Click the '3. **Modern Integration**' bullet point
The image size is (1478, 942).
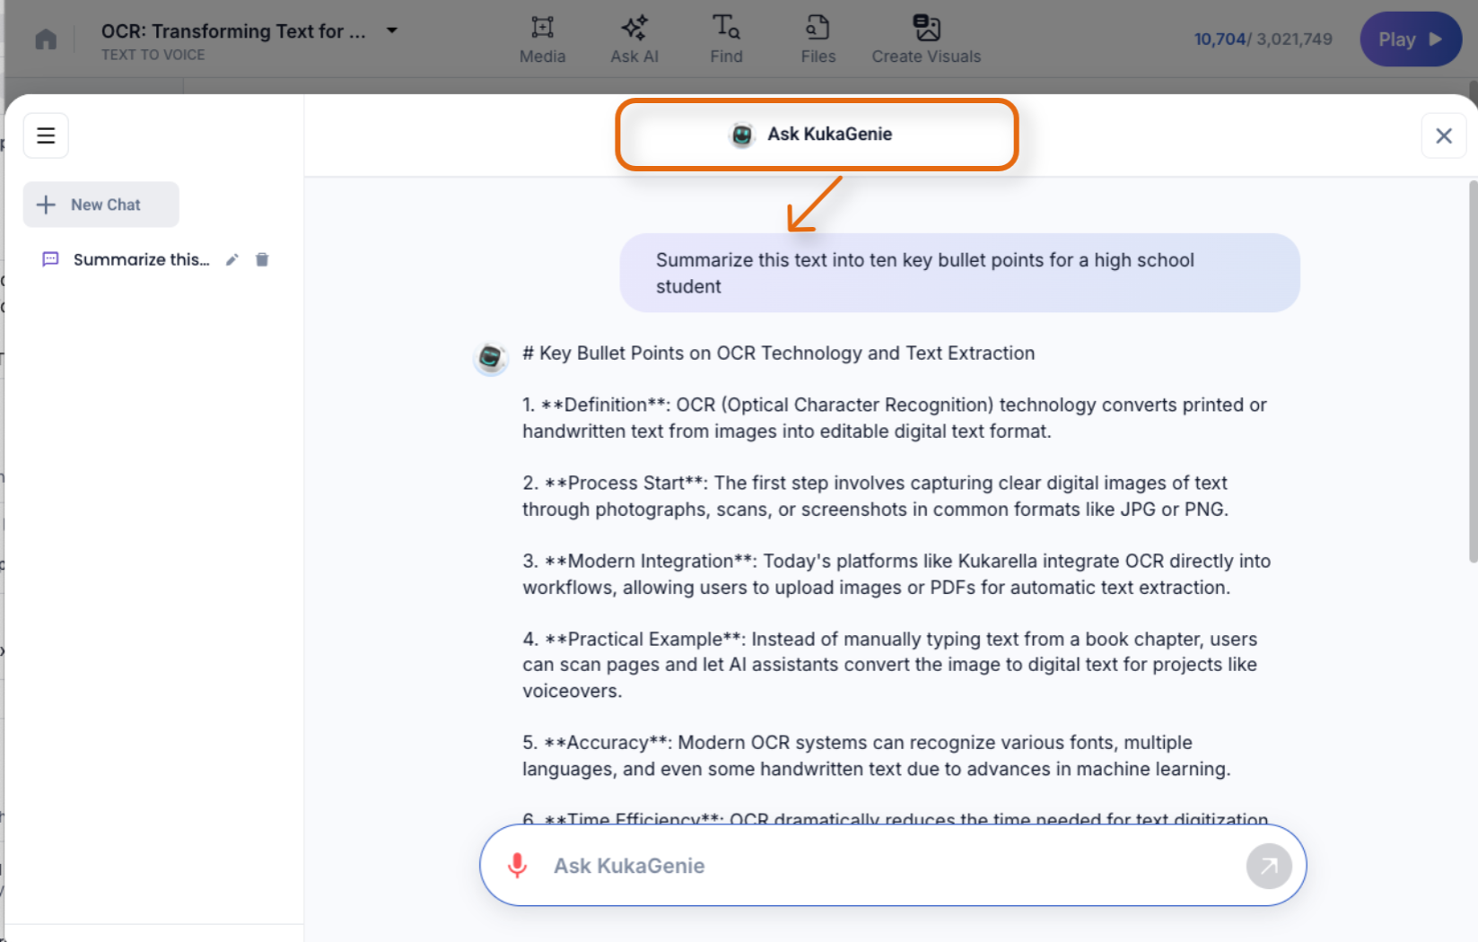pyautogui.click(x=896, y=574)
